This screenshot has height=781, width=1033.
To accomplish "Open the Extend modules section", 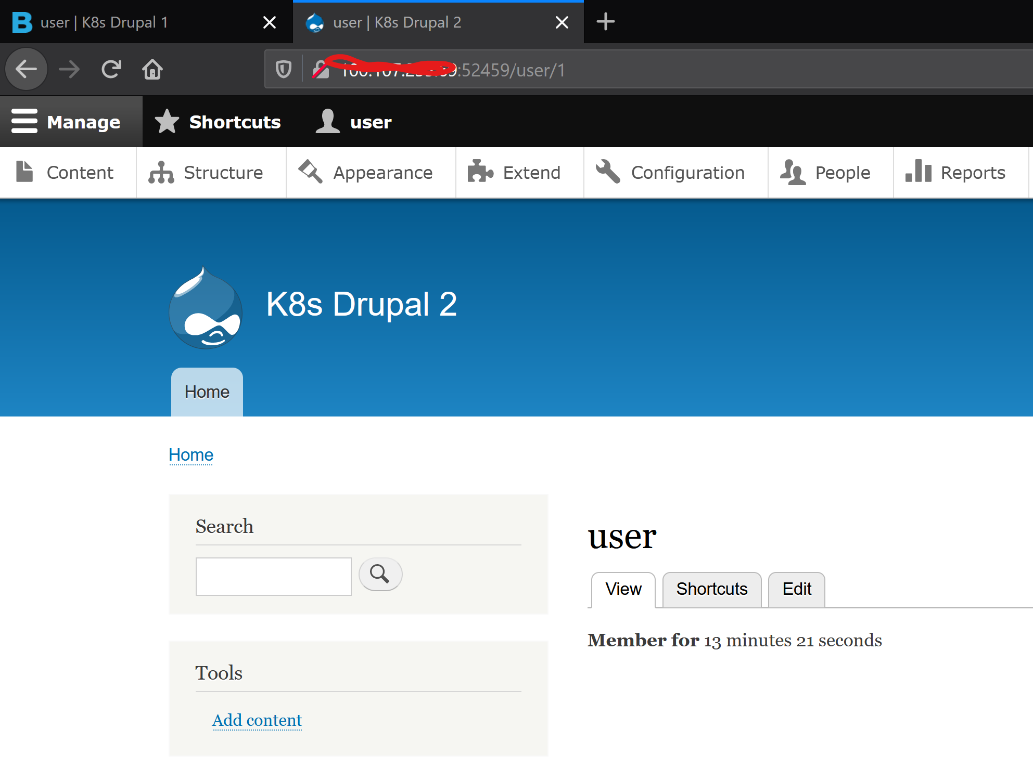I will click(519, 172).
